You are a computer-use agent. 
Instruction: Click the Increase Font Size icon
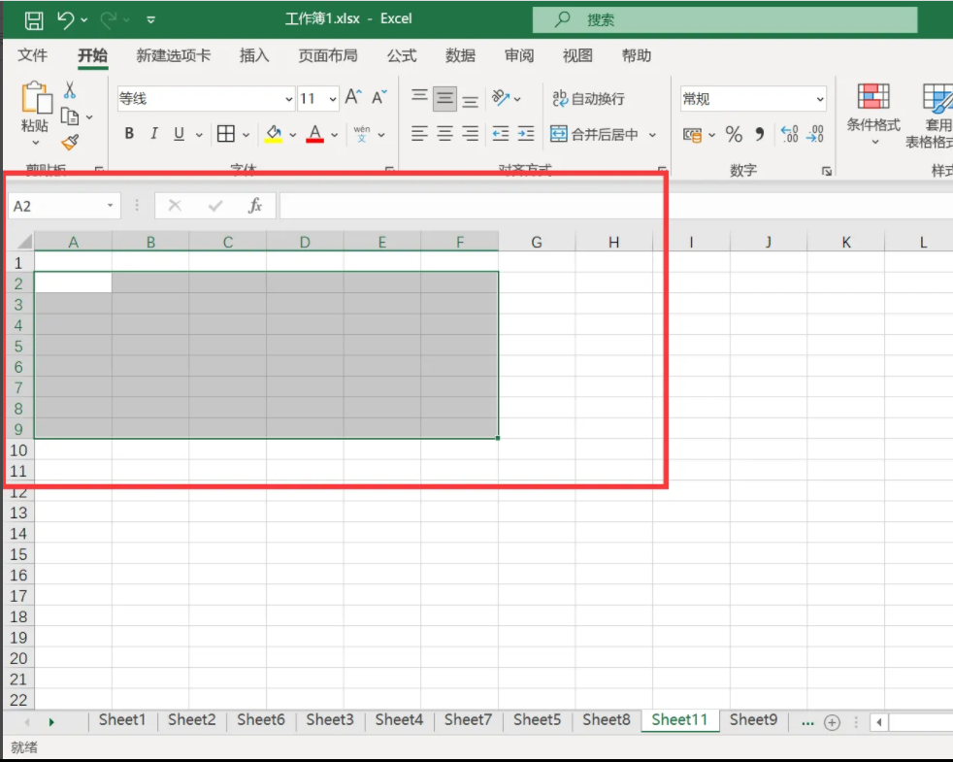[353, 97]
